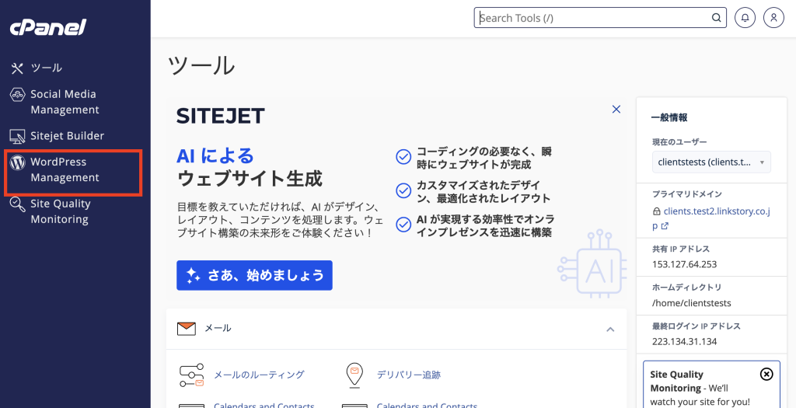Image resolution: width=796 pixels, height=408 pixels.
Task: Click the WordPress Management sidebar icon
Action: pos(17,163)
